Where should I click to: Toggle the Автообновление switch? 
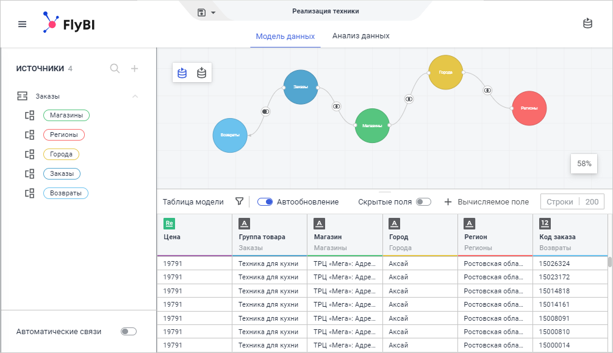click(x=265, y=201)
